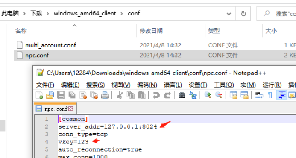Click the auto_reconnection=true line
Image resolution: width=296 pixels, height=158 pixels.
[100, 149]
